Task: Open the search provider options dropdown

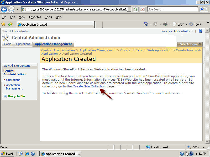Action: [x=207, y=9]
